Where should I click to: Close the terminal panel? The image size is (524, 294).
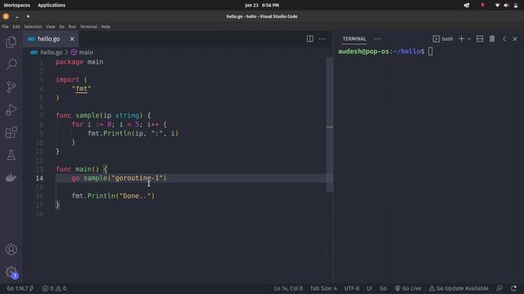(x=515, y=38)
